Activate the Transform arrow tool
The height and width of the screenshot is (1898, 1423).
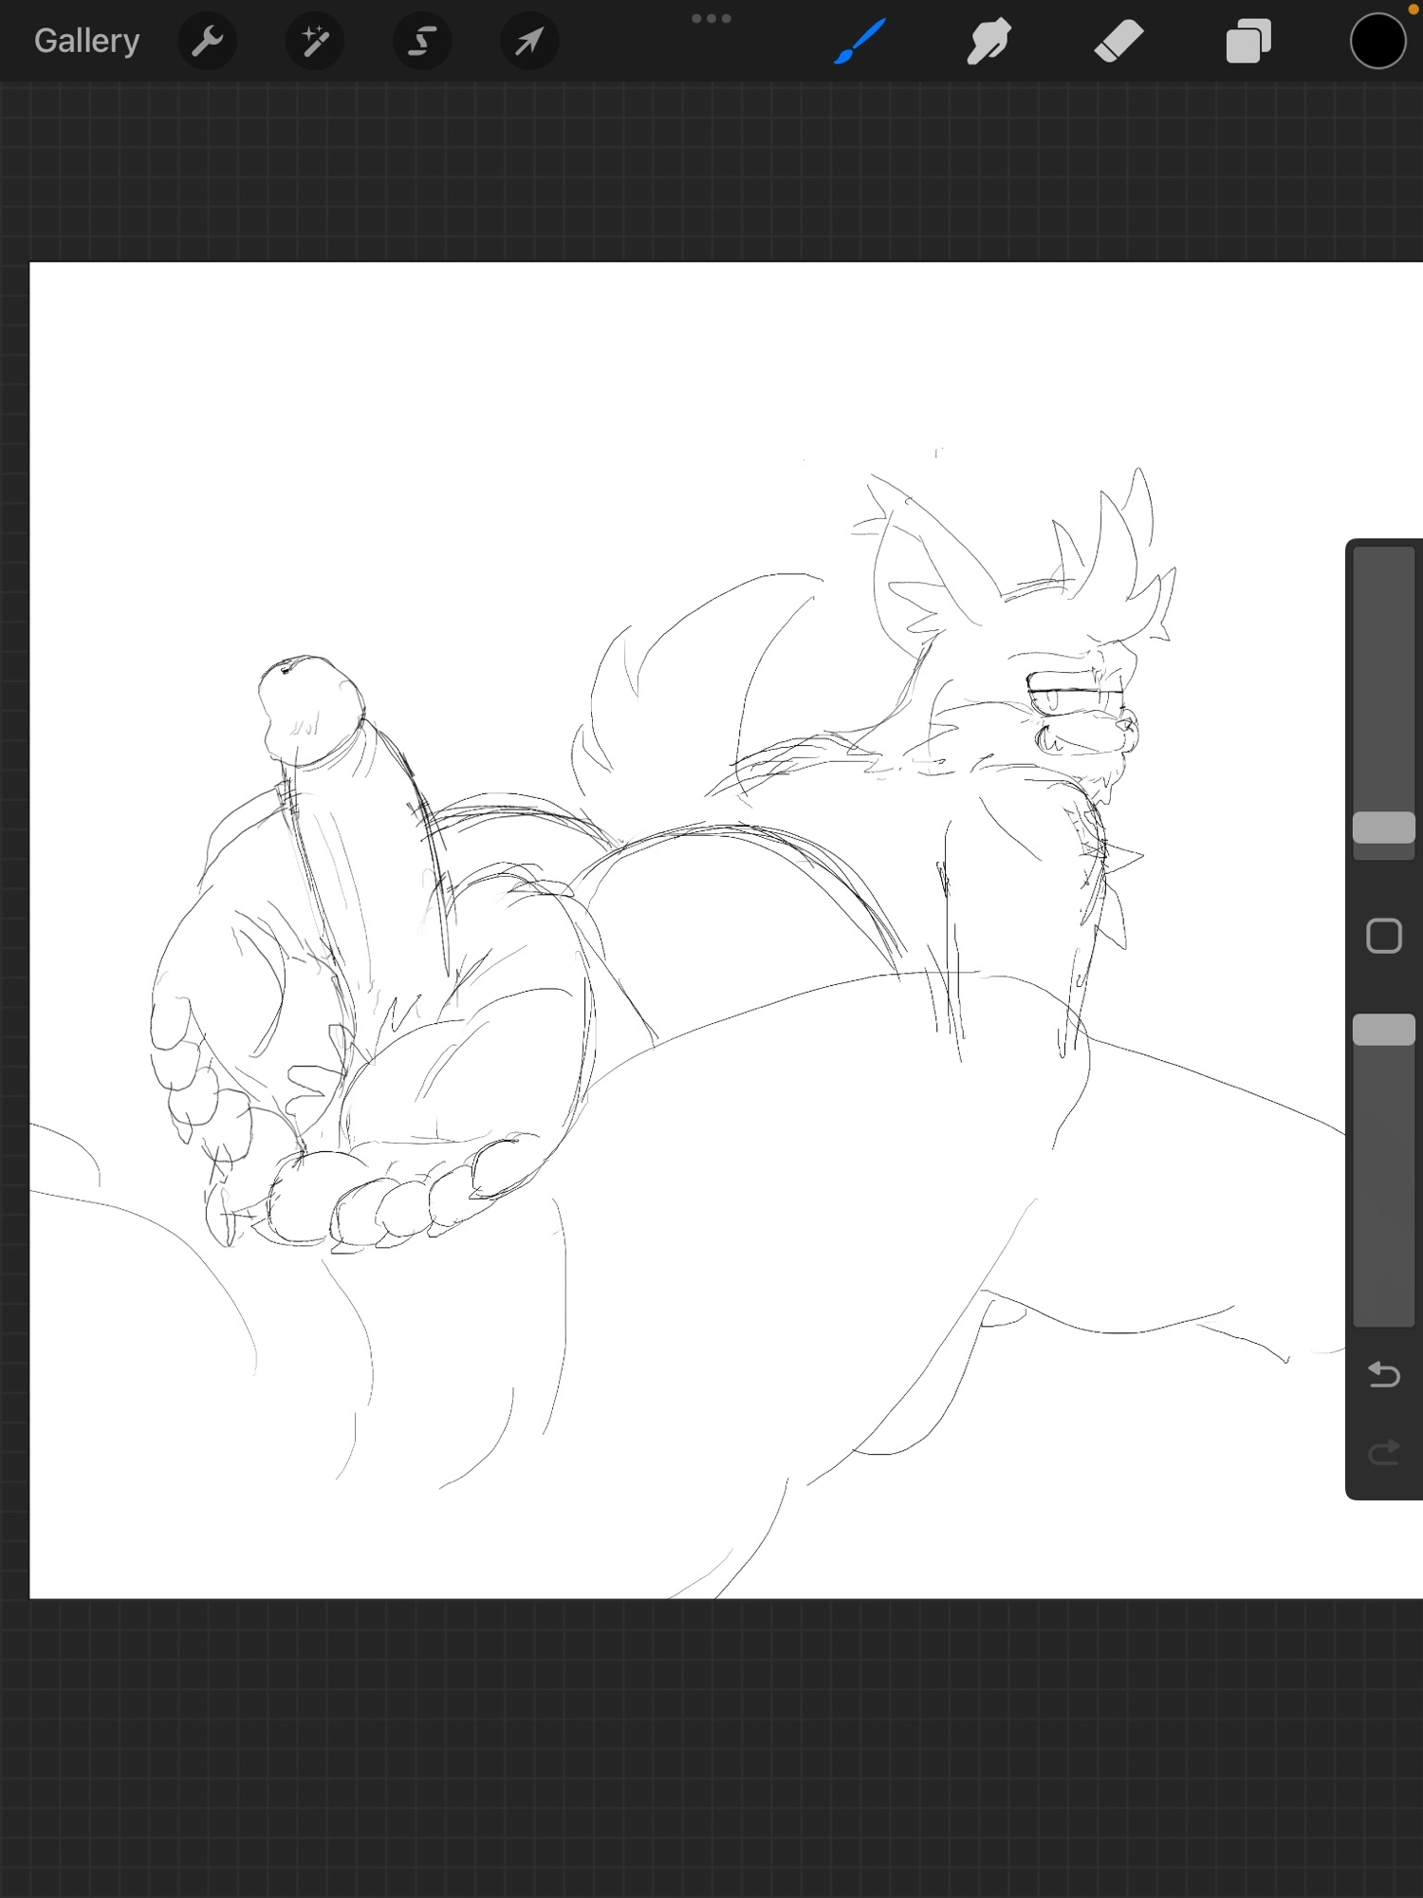click(529, 41)
